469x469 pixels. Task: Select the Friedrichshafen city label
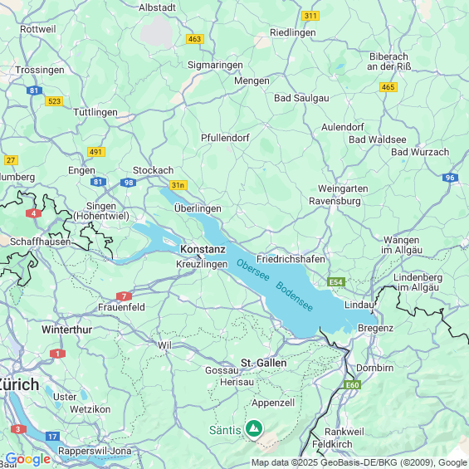point(291,259)
